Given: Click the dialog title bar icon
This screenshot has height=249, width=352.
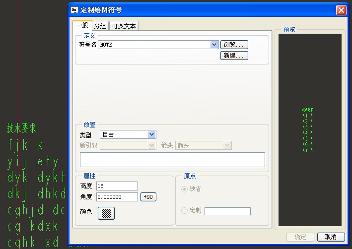Looking at the screenshot, I should pos(74,10).
